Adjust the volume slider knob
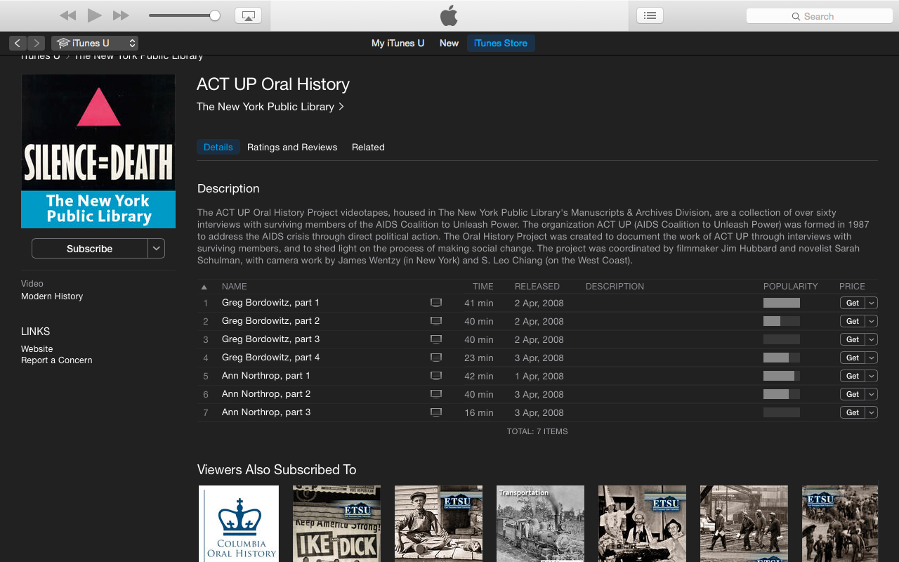This screenshot has height=562, width=899. pos(215,15)
